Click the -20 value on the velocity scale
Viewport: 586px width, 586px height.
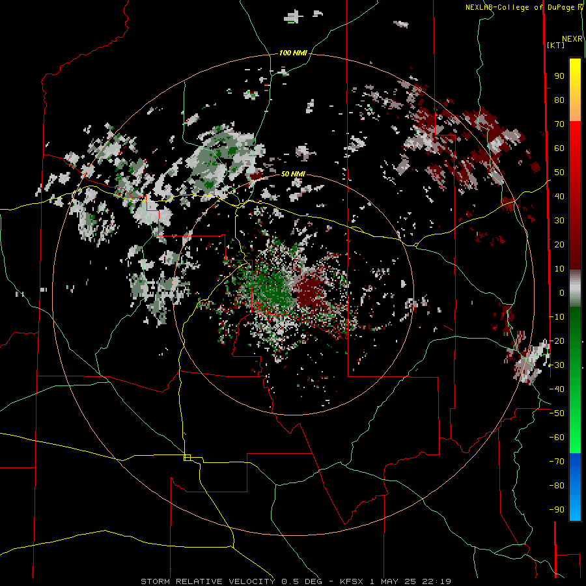[557, 341]
